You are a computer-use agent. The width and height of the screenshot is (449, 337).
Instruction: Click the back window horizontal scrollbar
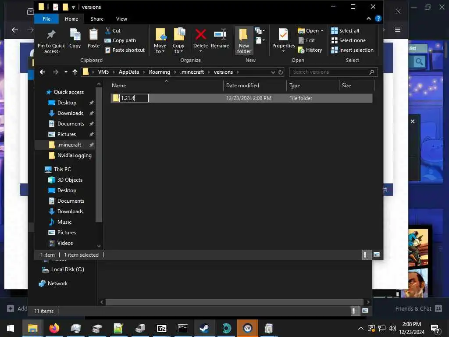coord(234,302)
